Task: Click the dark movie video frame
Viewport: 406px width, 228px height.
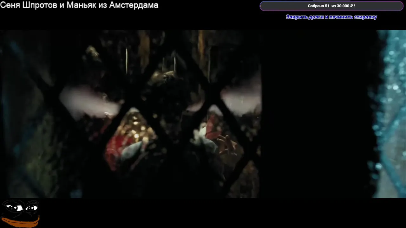Action: pyautogui.click(x=203, y=114)
